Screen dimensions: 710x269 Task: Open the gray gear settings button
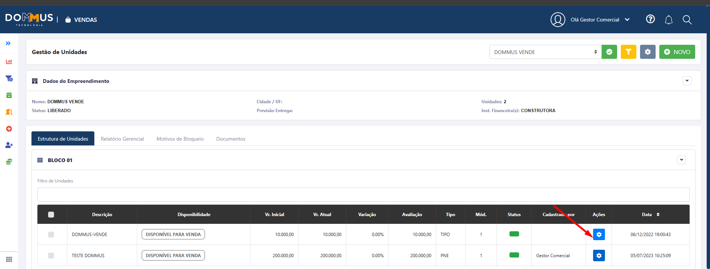tap(647, 52)
